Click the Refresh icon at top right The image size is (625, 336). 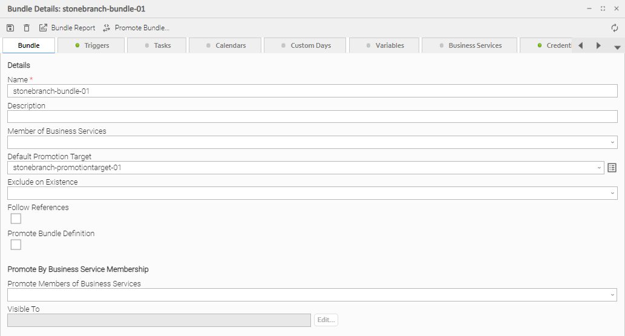pos(615,28)
